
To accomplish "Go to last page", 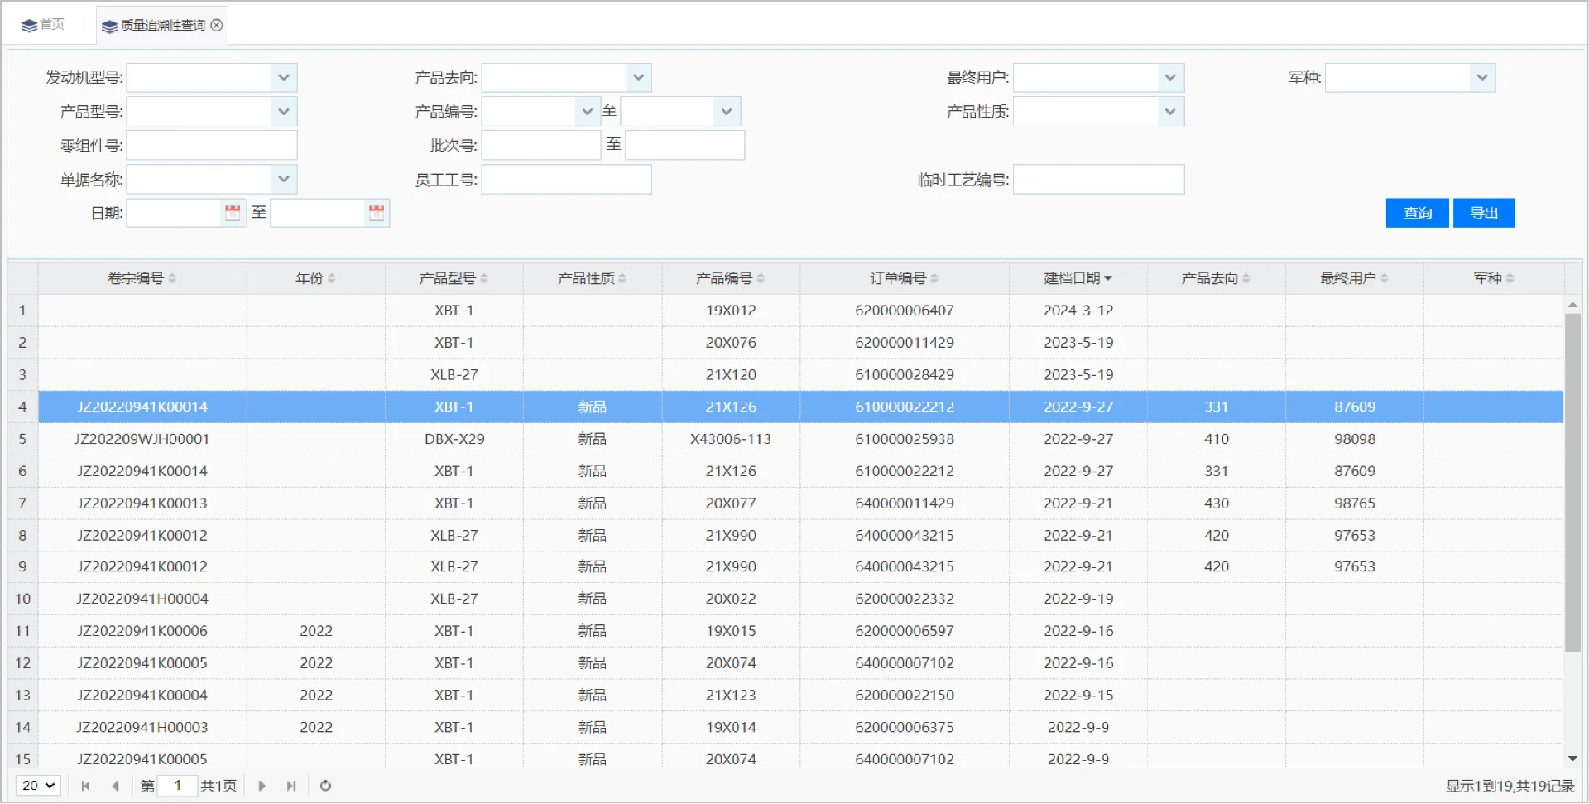I will pyautogui.click(x=291, y=786).
